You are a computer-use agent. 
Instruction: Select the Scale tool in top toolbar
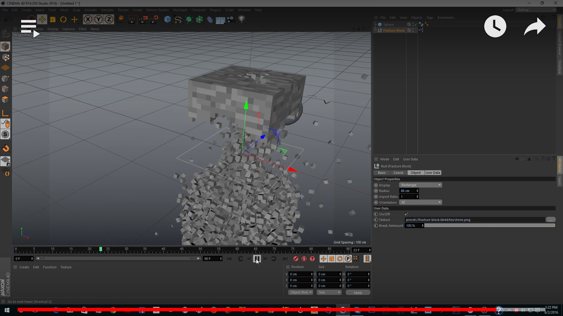pyautogui.click(x=53, y=20)
